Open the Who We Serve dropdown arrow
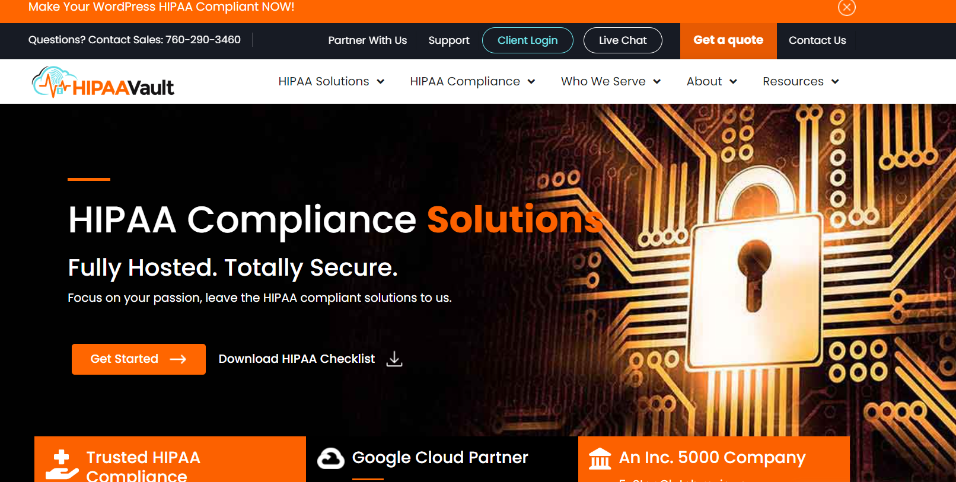956x482 pixels. pyautogui.click(x=657, y=82)
